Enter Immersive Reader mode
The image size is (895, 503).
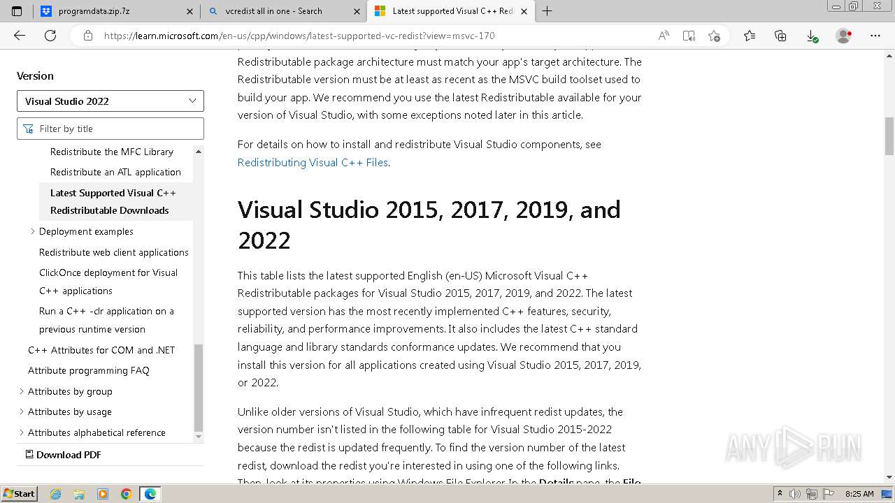tap(689, 36)
